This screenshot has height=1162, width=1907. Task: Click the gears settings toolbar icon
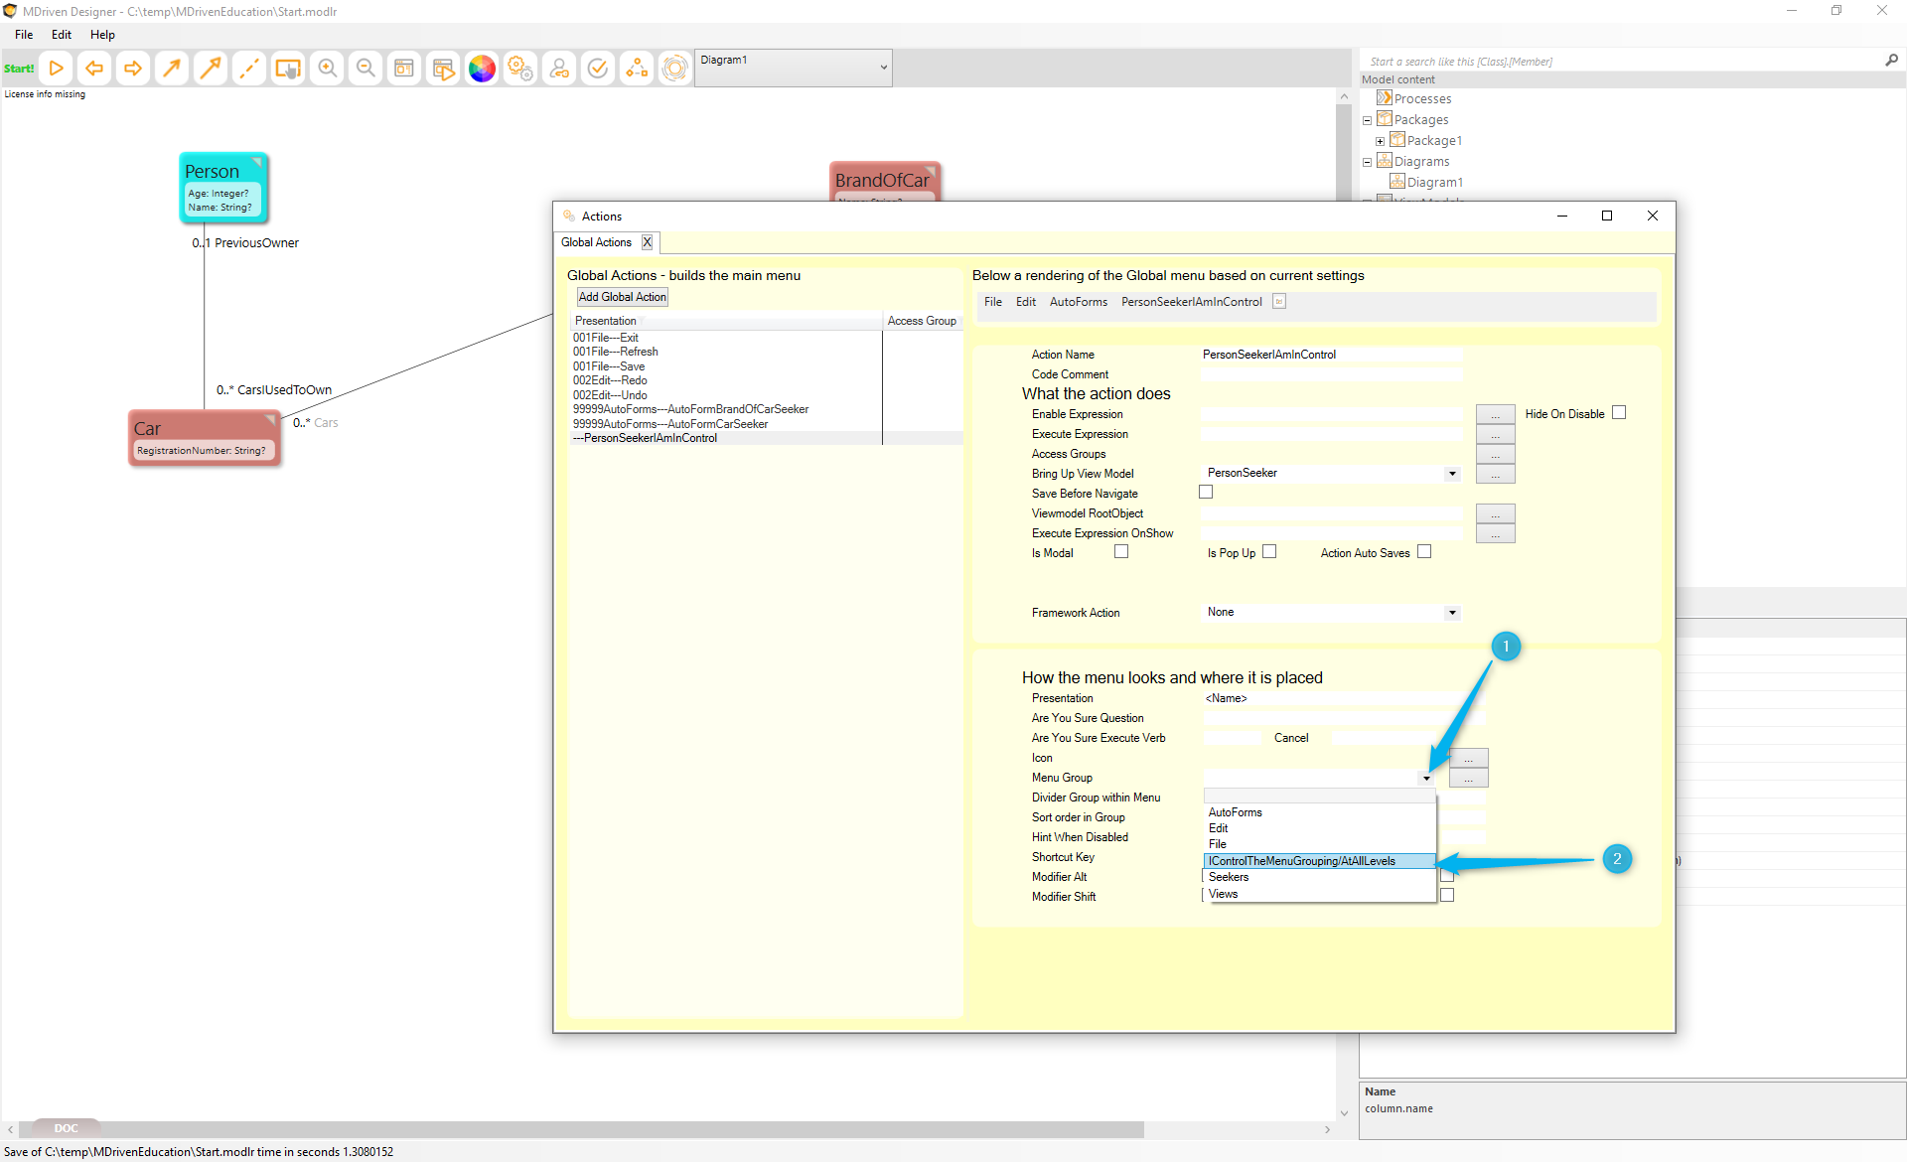520,69
